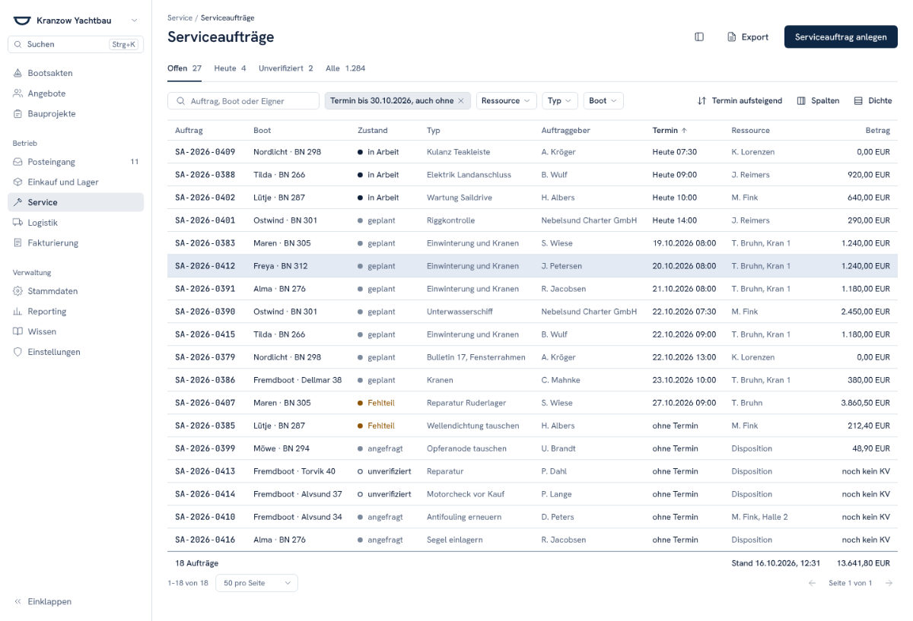Switch to the Offen tab
913x621 pixels.
pyautogui.click(x=184, y=68)
